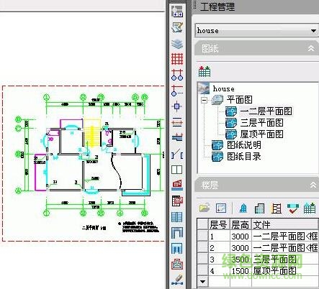Select the two-panel window icon
Image resolution: width=319 pixels, height=289 pixels.
coord(177,170)
